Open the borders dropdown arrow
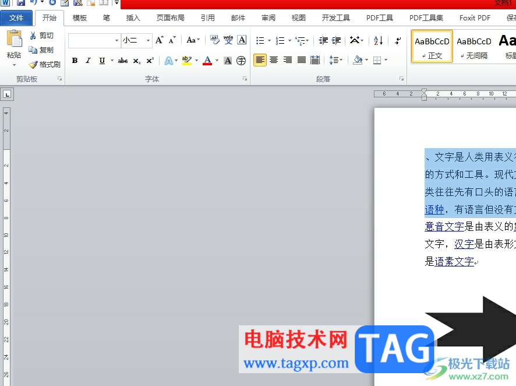516x386 pixels. [386, 60]
